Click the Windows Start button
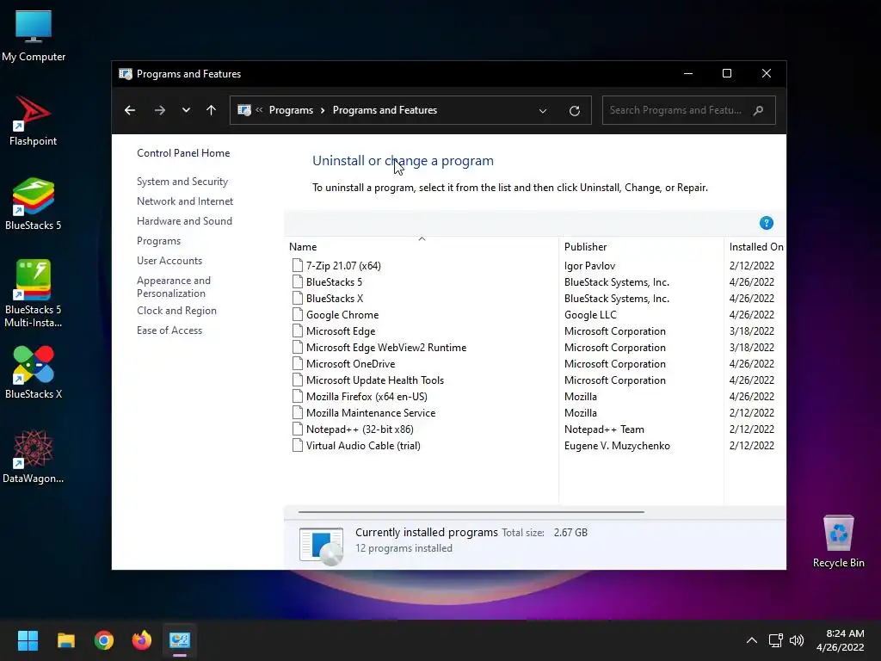Image resolution: width=881 pixels, height=661 pixels. [28, 640]
